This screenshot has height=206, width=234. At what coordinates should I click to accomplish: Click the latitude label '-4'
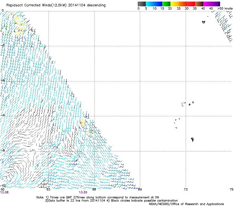click(x=3, y=80)
